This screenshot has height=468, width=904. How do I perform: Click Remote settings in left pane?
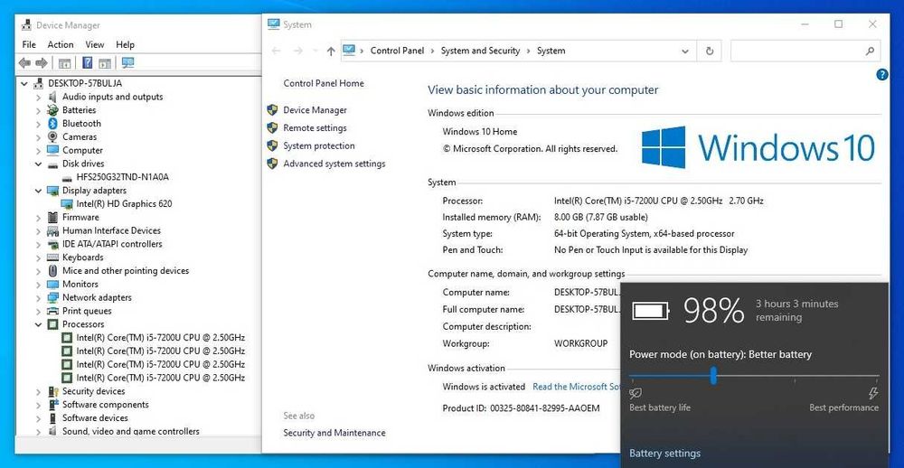[315, 128]
